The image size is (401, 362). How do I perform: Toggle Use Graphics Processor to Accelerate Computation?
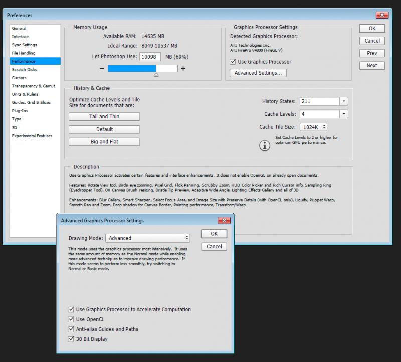71,309
